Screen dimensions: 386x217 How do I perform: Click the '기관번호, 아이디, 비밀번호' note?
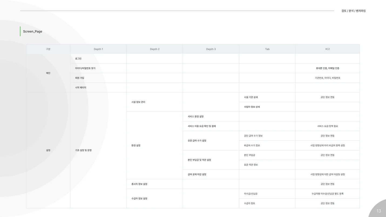coord(327,78)
